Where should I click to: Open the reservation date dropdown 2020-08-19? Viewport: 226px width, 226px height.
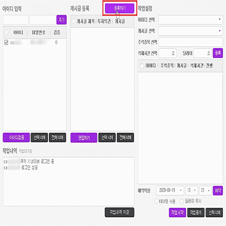pos(170,190)
